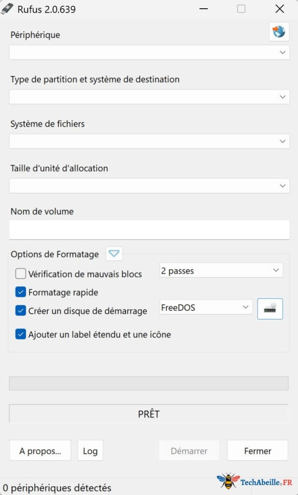
Task: Click the disk icon next to FreeDOS
Action: coord(270,309)
